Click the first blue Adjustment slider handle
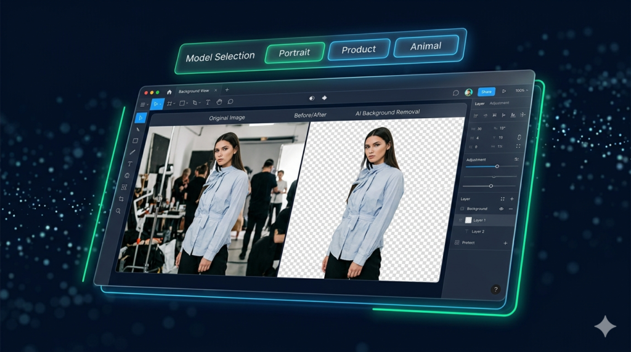 coord(497,166)
